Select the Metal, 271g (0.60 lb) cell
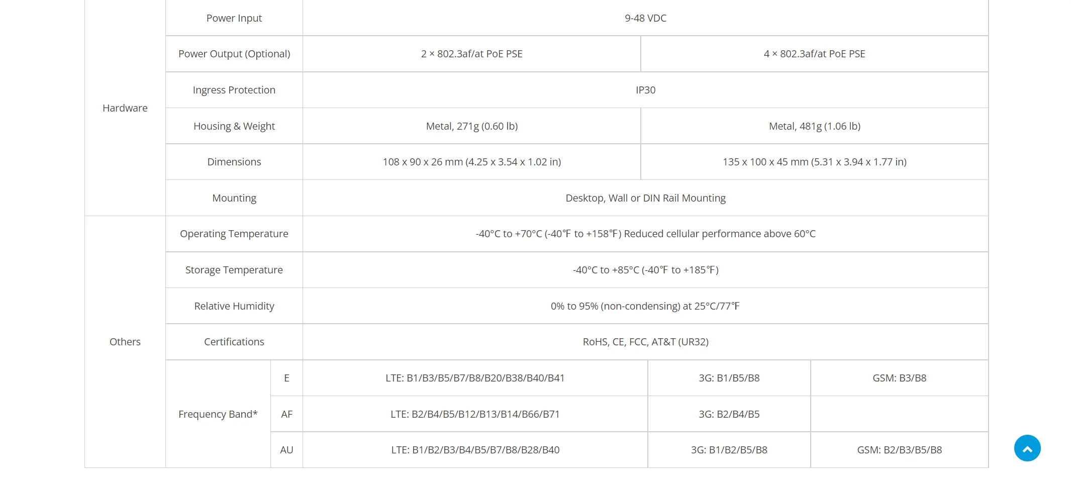 tap(471, 126)
